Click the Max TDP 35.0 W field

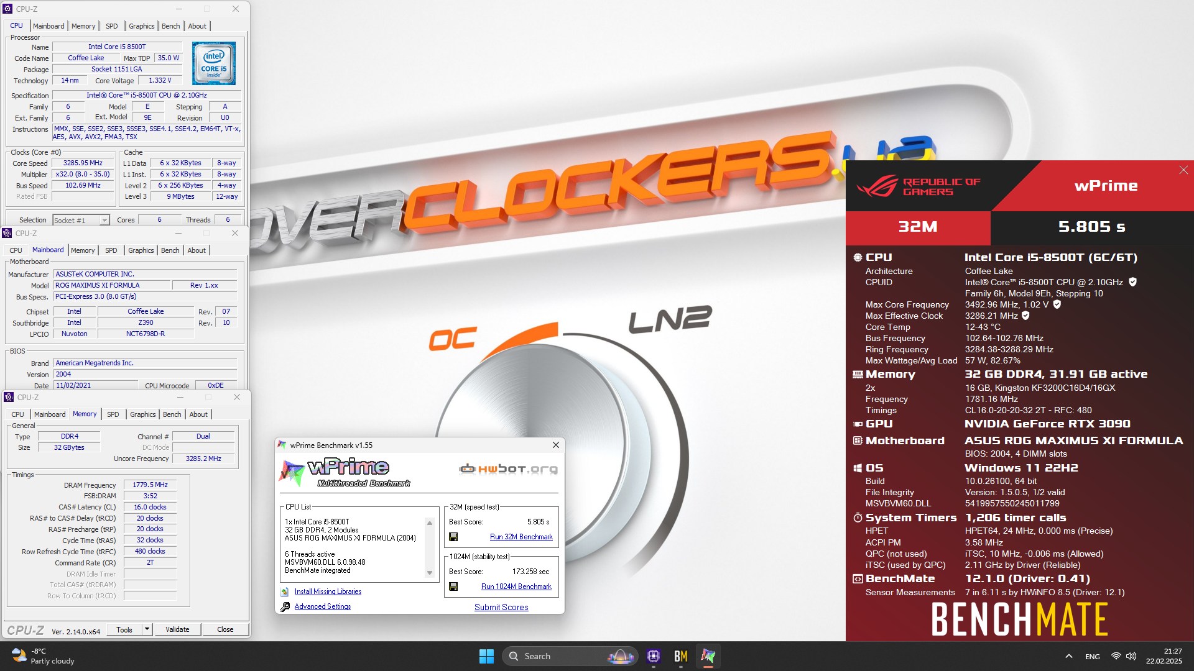pos(168,58)
